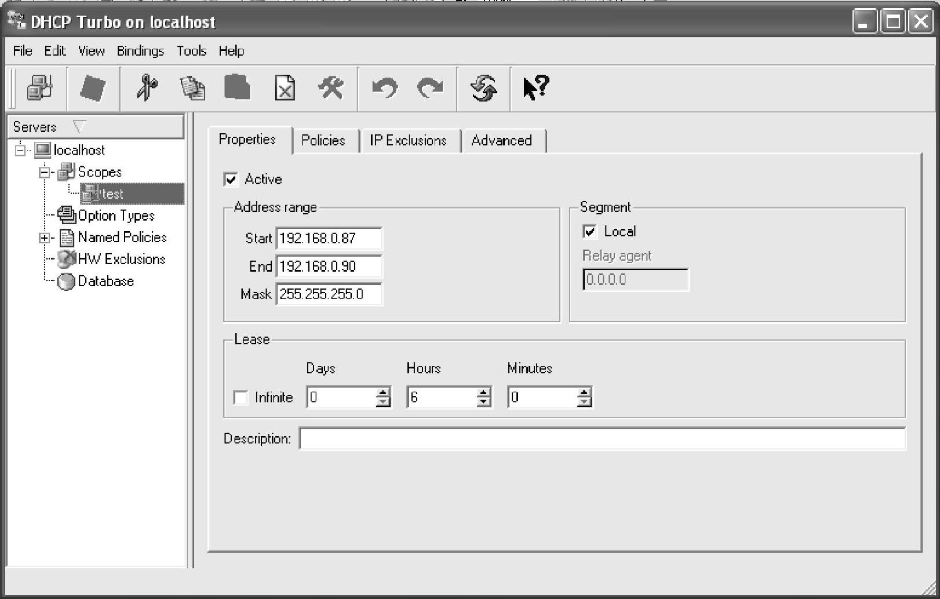Click the Copy toolbar icon

click(192, 88)
